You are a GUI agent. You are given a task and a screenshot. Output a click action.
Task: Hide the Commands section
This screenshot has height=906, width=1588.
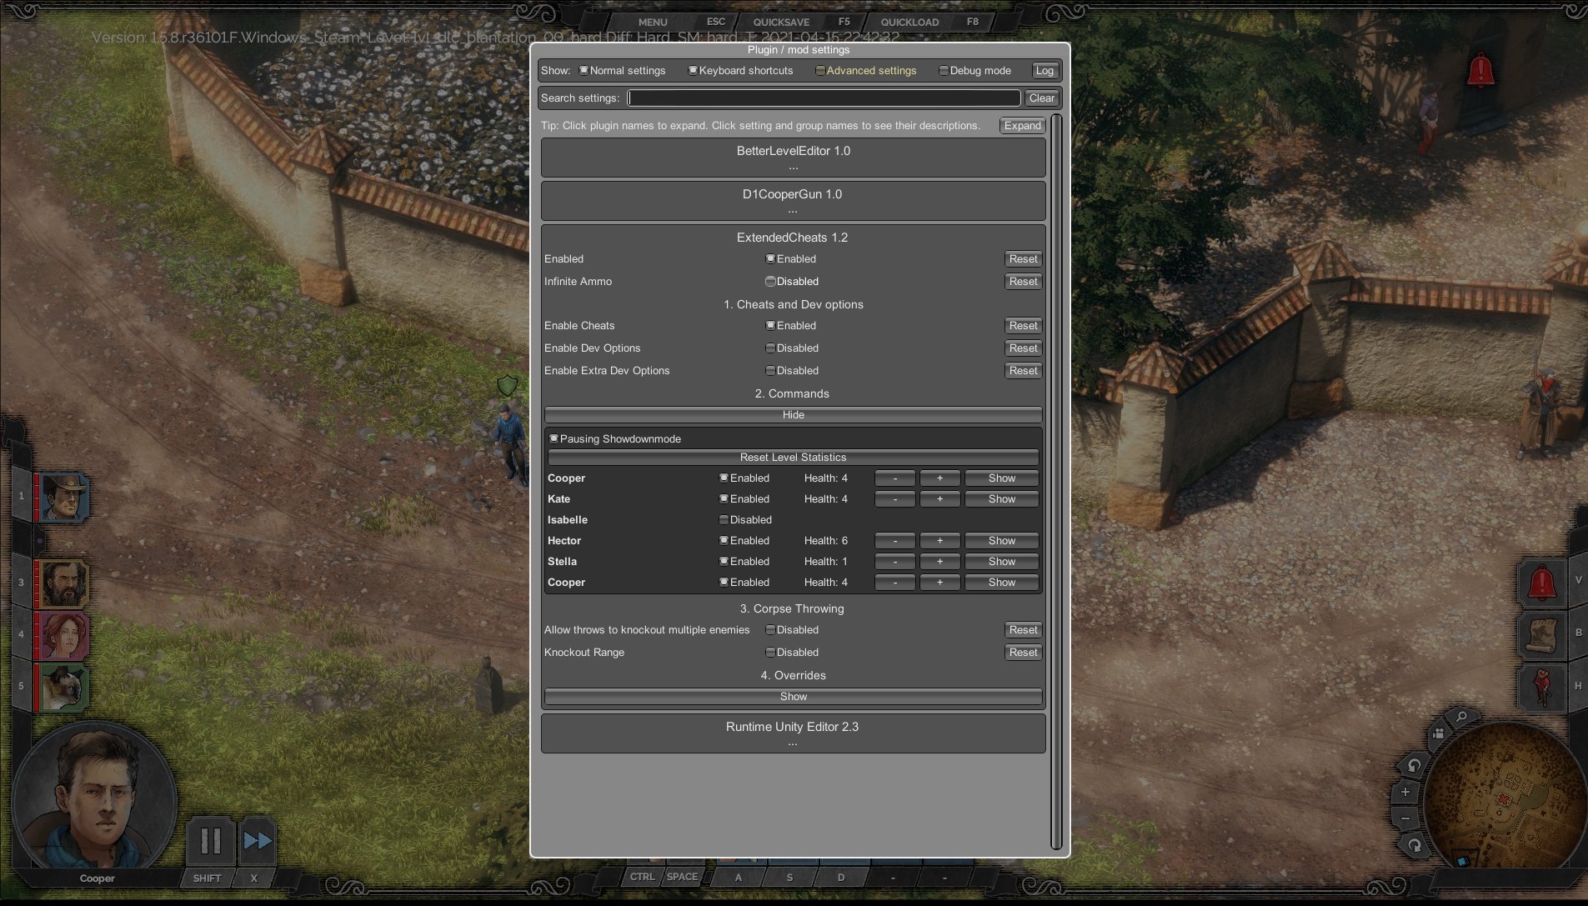tap(794, 415)
